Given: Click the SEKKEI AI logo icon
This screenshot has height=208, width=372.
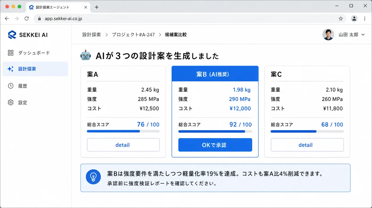Looking at the screenshot, I should [x=12, y=35].
